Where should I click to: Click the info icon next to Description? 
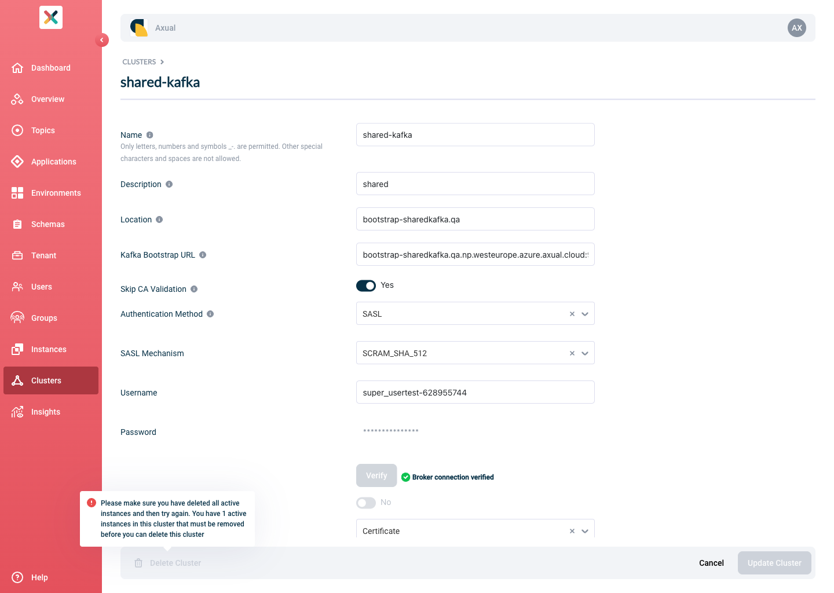point(169,184)
